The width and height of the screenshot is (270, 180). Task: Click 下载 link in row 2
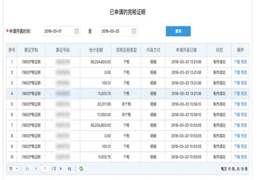(237, 72)
